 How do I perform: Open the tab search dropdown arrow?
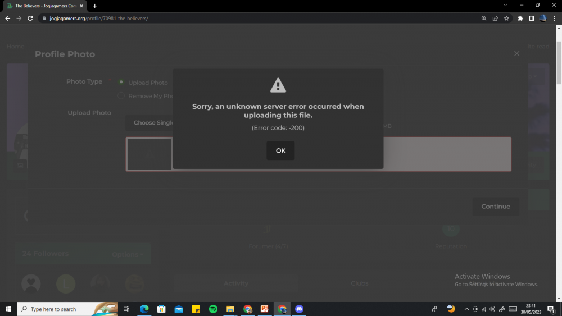(505, 6)
